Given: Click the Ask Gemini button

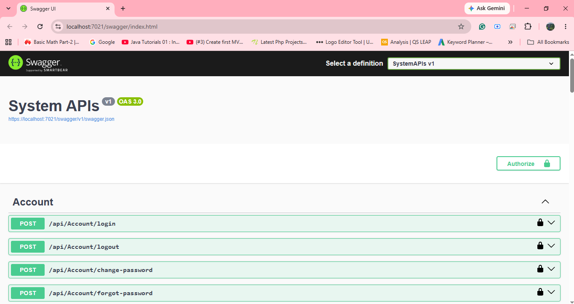Looking at the screenshot, I should point(487,8).
